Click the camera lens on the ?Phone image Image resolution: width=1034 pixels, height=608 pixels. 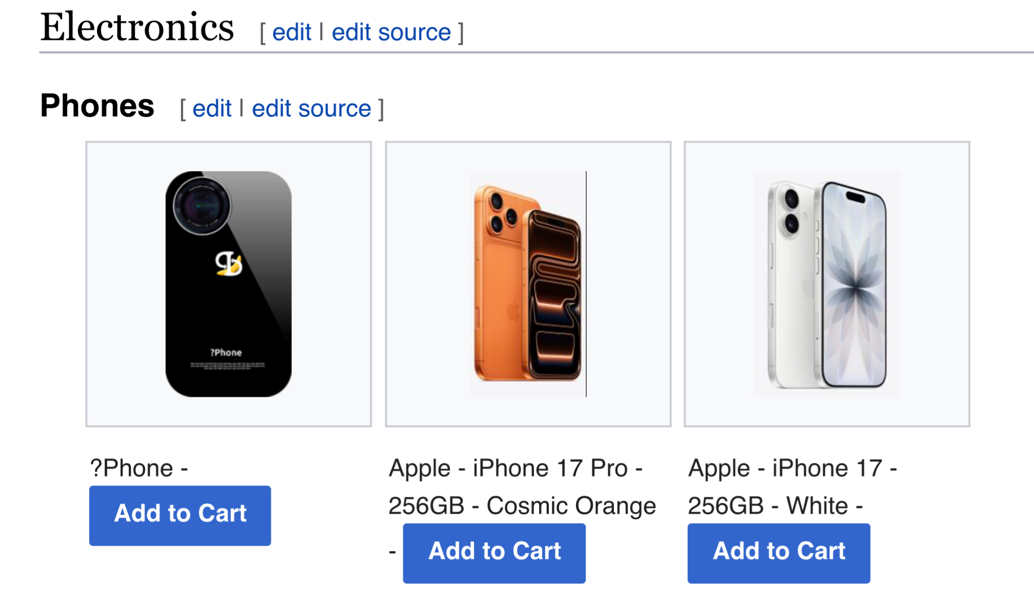point(202,206)
